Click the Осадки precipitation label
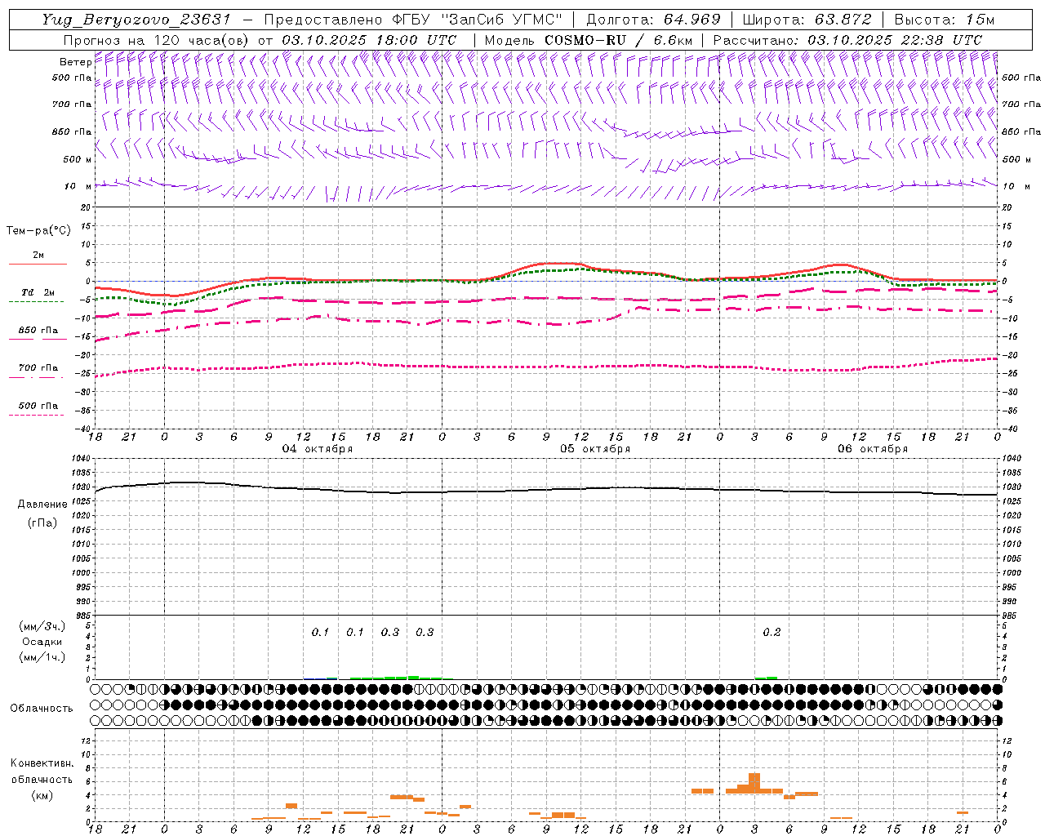Viewport: 1045px width, 836px height. [42, 642]
